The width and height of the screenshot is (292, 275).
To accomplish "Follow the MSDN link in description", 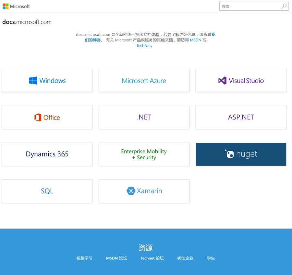I will coord(196,40).
